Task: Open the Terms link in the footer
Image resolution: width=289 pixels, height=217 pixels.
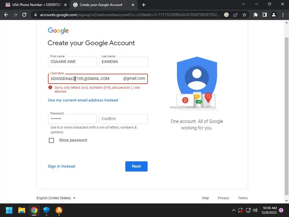Action: [x=243, y=198]
